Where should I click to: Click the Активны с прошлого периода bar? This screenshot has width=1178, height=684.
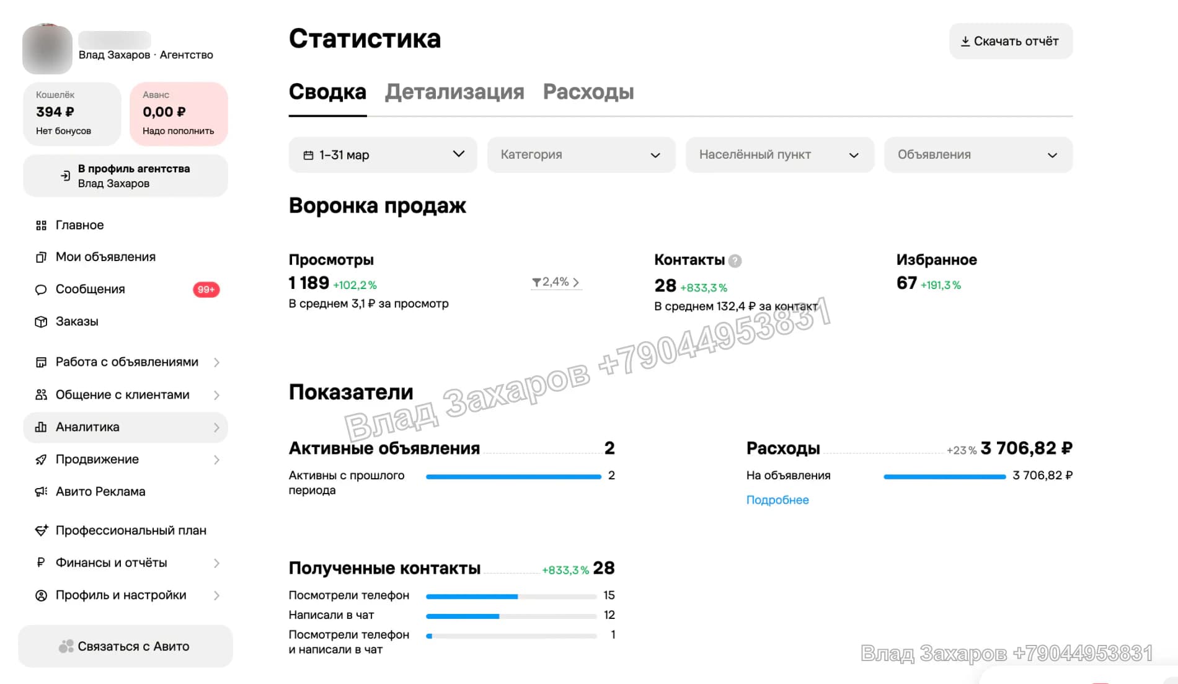513,476
